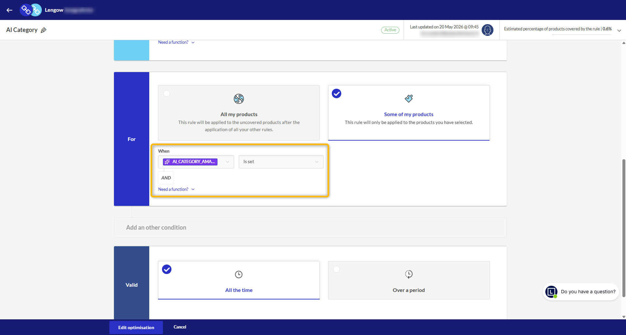Expand the top Need a function link

click(176, 42)
